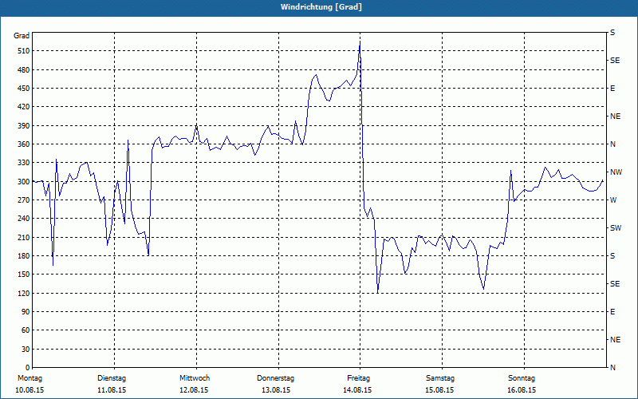The height and width of the screenshot is (399, 638).
Task: Click the NW compass direction label
Action: click(616, 172)
